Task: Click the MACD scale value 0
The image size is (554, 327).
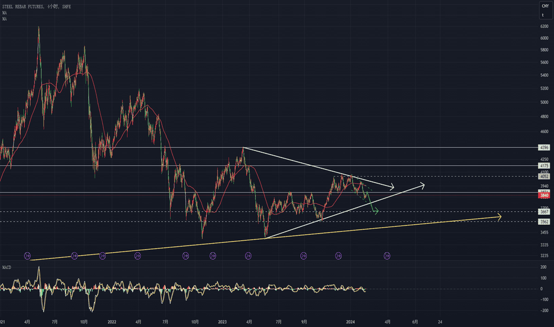Action: [542, 289]
